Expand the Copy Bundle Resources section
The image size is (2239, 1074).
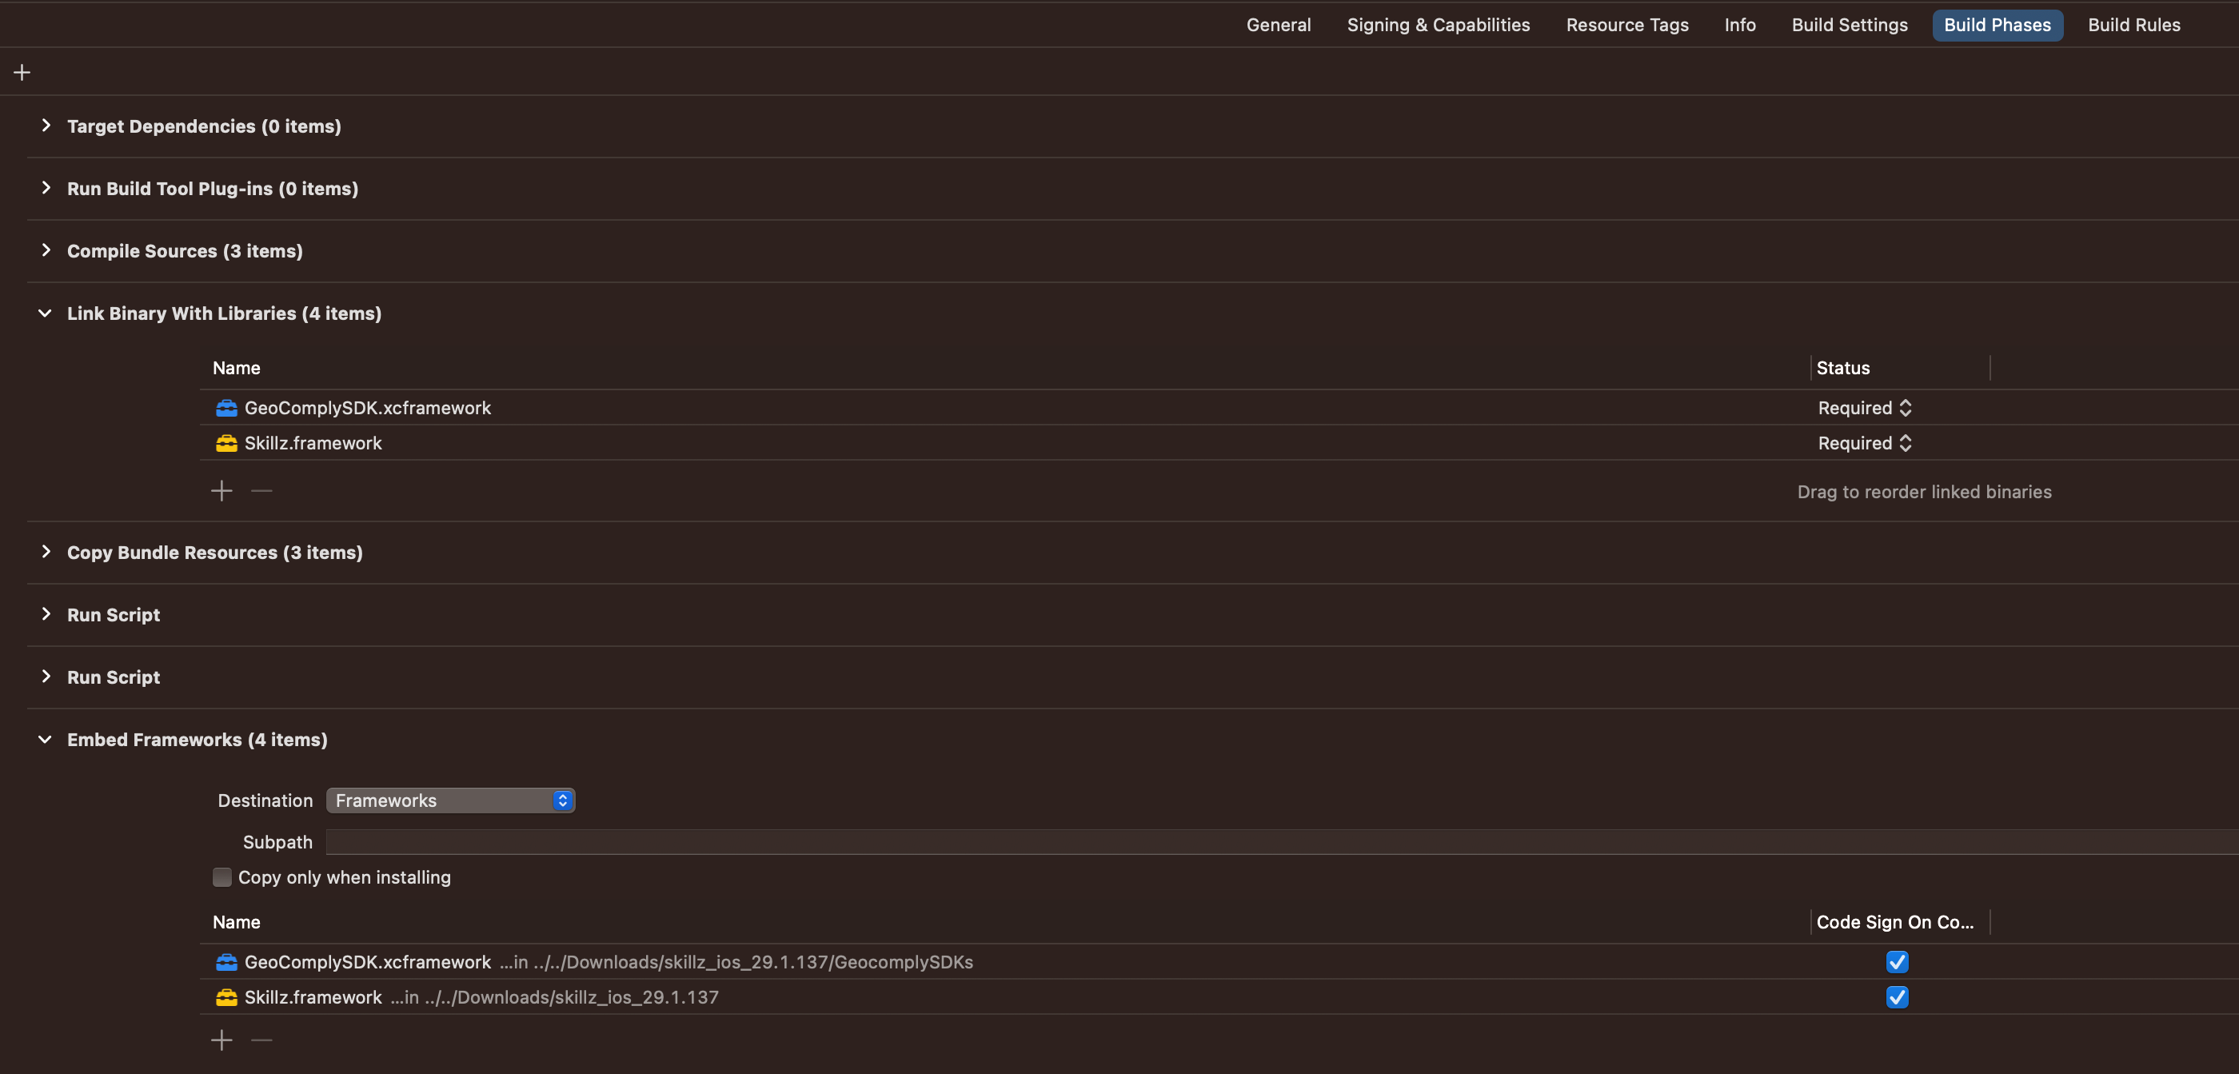click(46, 552)
